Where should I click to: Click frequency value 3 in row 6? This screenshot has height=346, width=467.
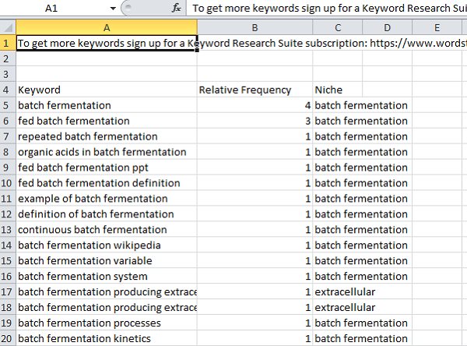pyautogui.click(x=255, y=121)
